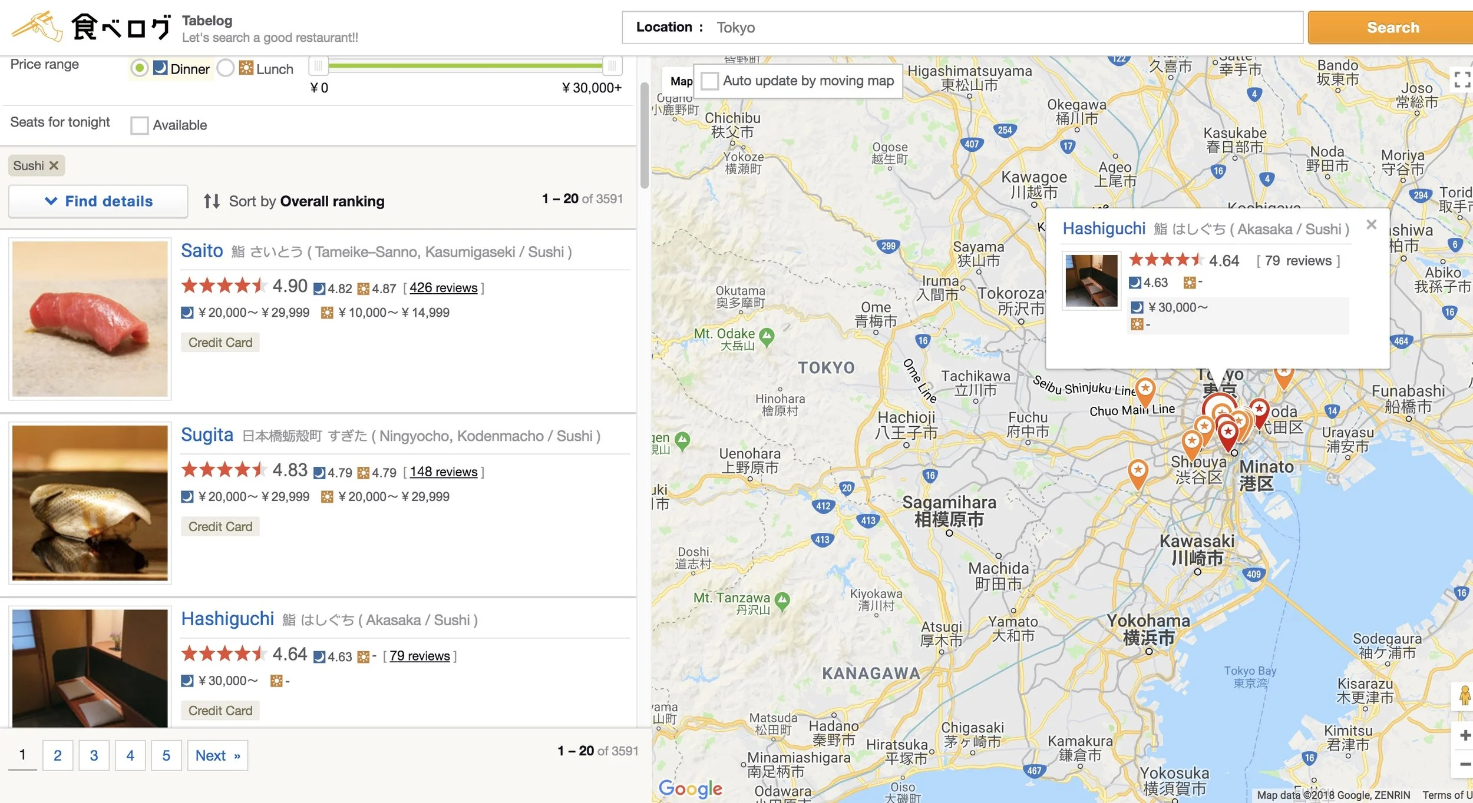Screen dimensions: 1473x803
Task: Click the Mt. Odake mountain marker icon
Action: 767,337
